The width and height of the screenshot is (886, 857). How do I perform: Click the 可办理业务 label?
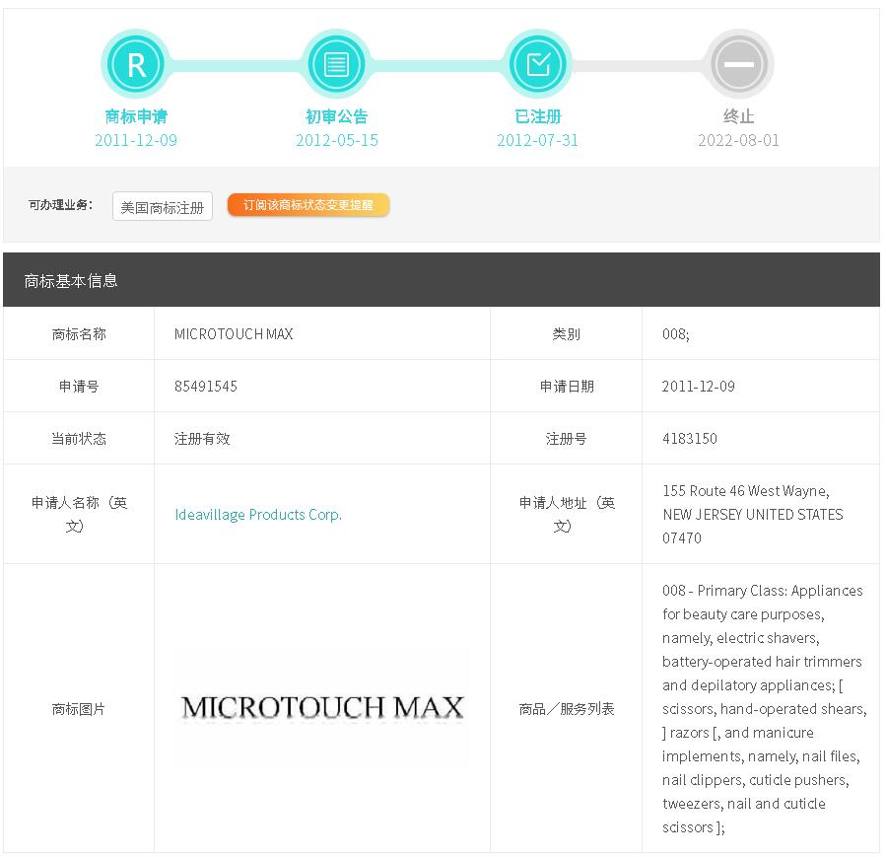[x=61, y=205]
